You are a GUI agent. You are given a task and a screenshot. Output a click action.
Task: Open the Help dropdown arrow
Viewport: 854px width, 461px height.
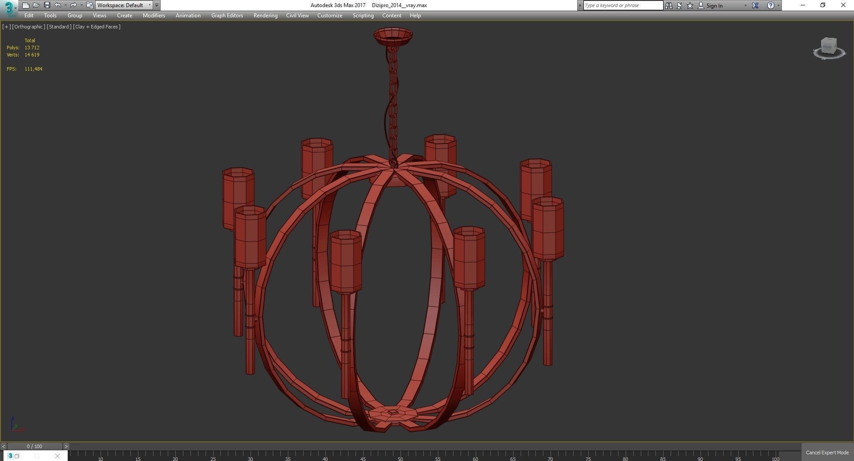(x=778, y=5)
